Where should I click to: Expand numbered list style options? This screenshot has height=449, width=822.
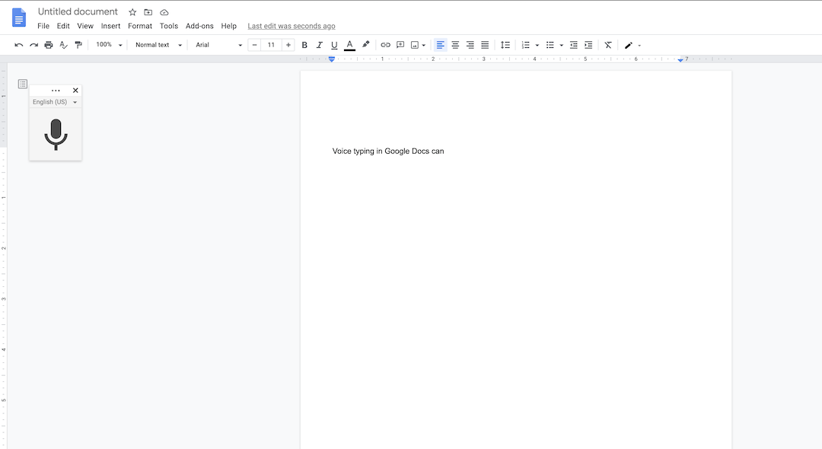[x=537, y=46]
